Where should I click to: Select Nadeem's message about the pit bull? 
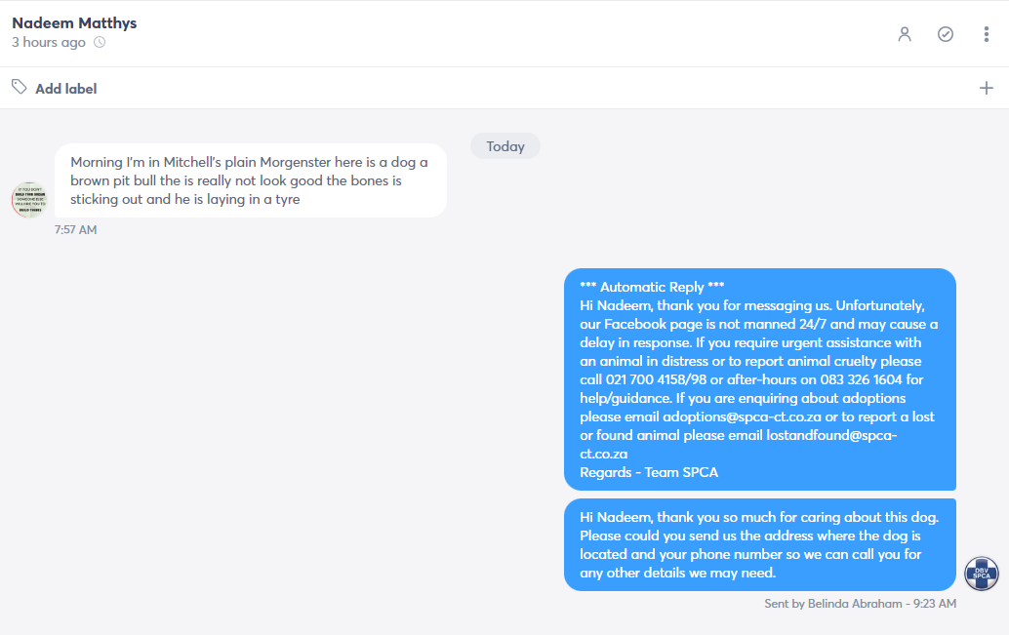tap(251, 180)
